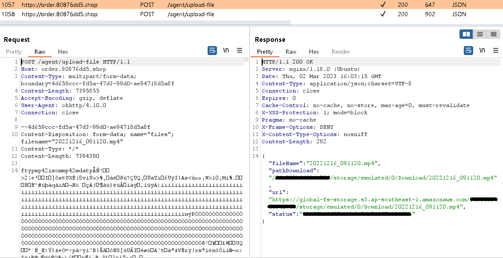Open the Response Raw tab

(291, 52)
